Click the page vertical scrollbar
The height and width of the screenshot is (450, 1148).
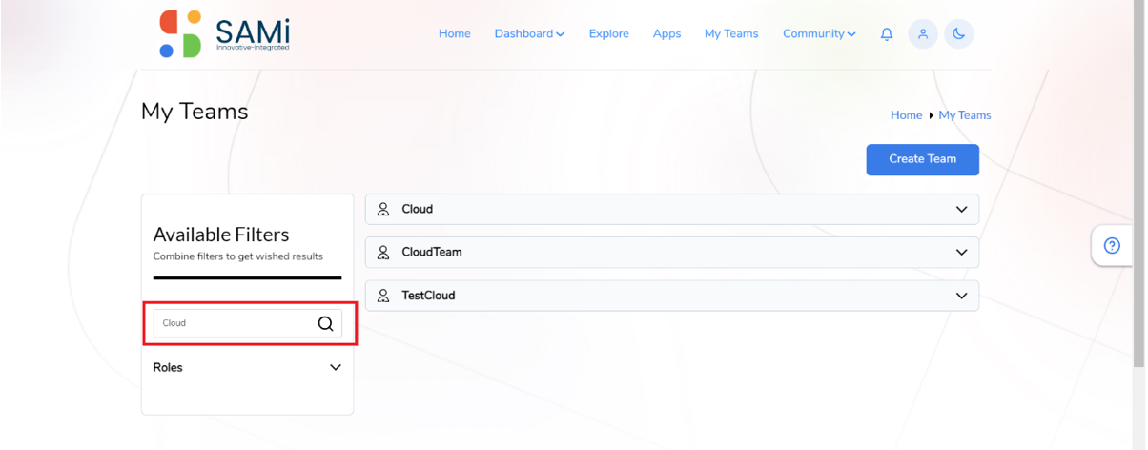tap(1139, 181)
